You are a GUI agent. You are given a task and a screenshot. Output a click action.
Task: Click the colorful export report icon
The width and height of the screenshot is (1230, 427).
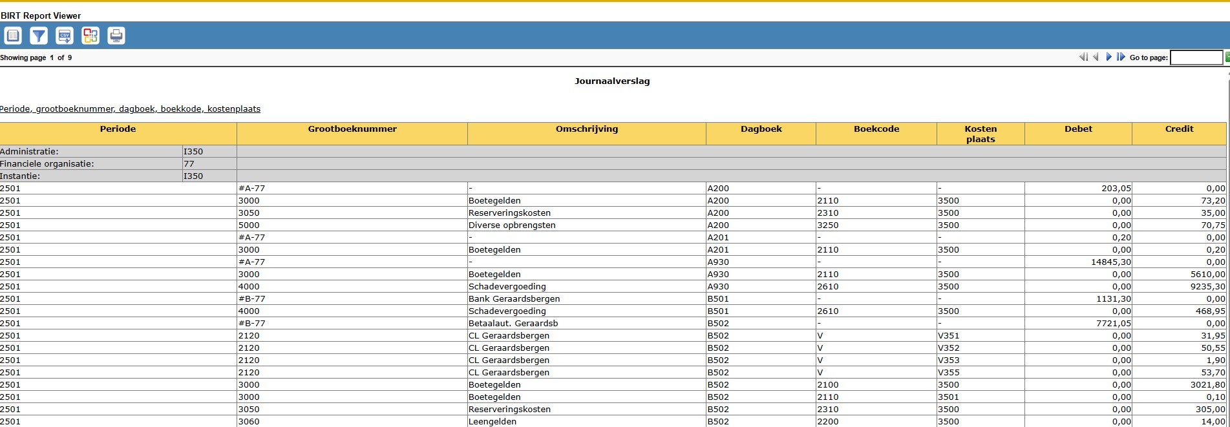(x=90, y=36)
